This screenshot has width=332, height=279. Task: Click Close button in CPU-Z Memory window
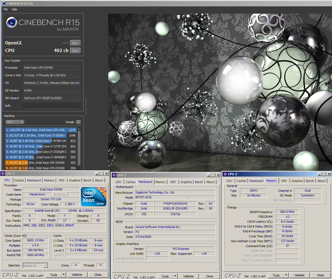point(320,275)
